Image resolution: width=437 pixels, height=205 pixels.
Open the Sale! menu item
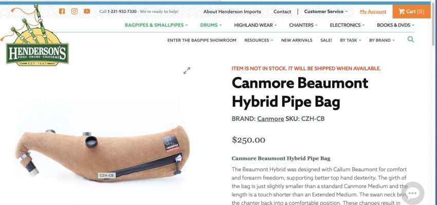click(x=326, y=40)
